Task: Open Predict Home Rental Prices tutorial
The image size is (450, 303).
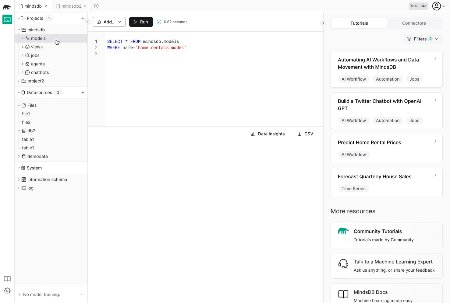Action: pos(386,148)
